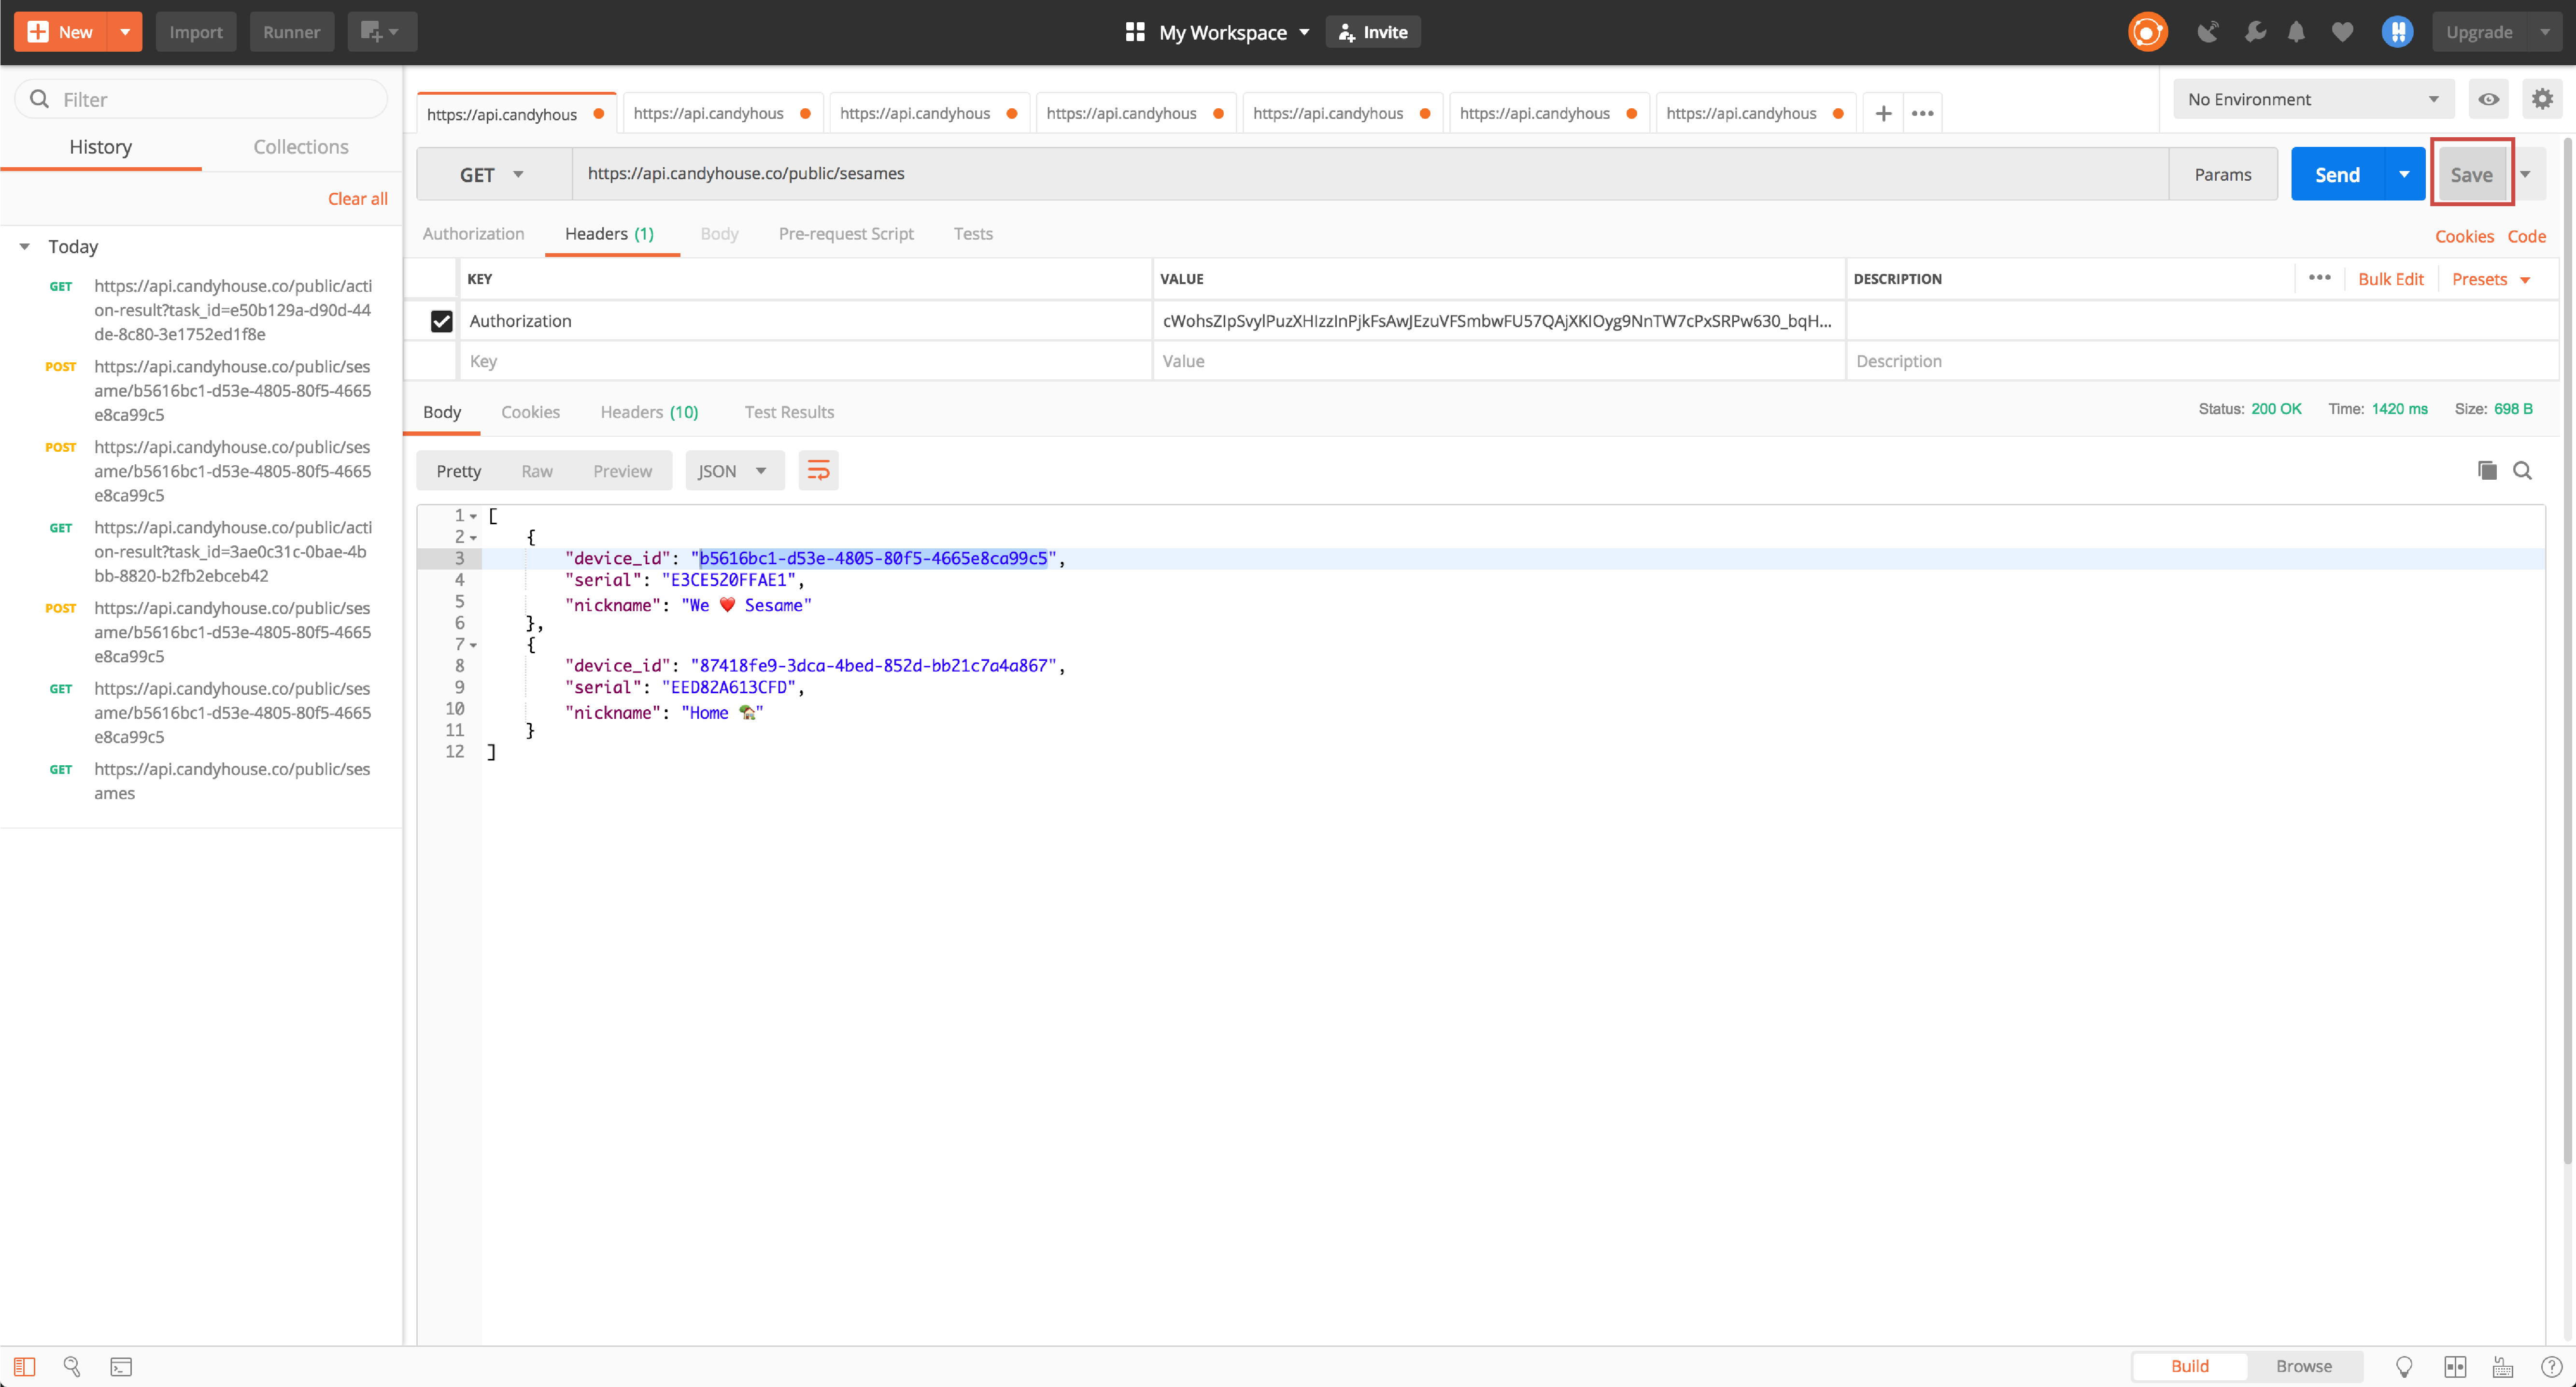Image resolution: width=2576 pixels, height=1387 pixels.
Task: Open the Authorization request tab
Action: tap(473, 234)
